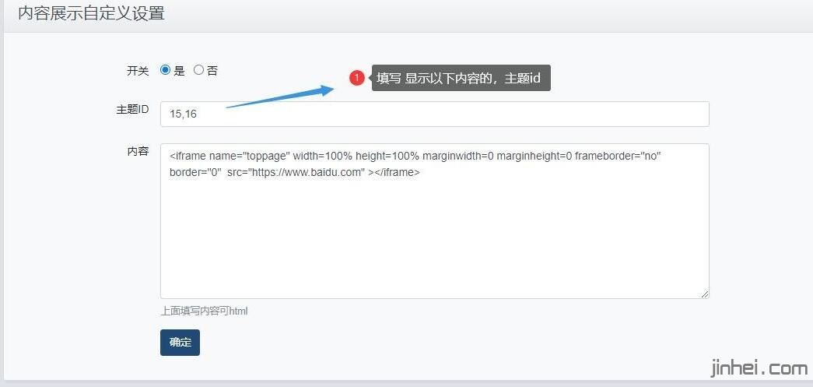
Task: Click the 确定 button
Action: (x=180, y=343)
